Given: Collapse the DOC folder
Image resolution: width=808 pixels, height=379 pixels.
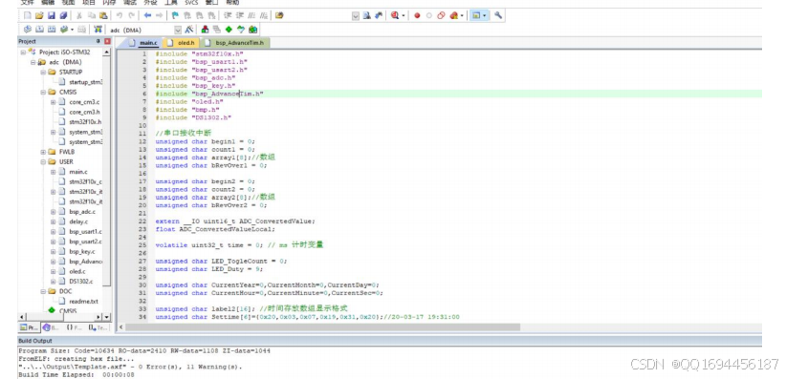Looking at the screenshot, I should (x=43, y=291).
